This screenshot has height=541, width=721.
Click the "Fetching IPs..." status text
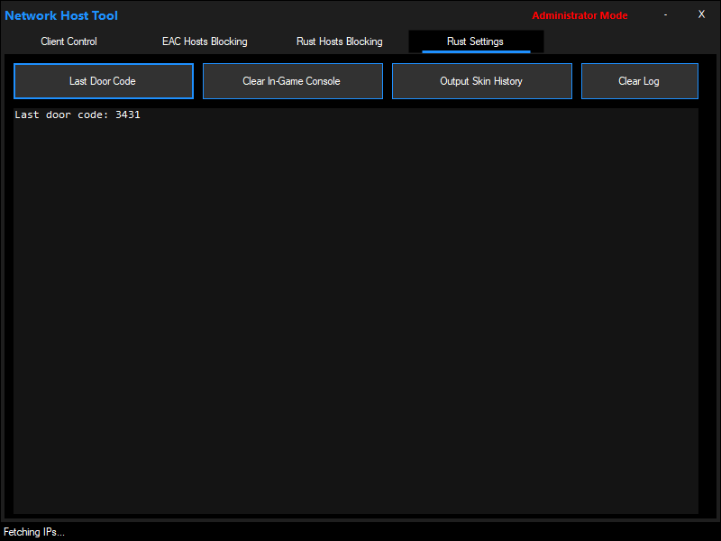34,532
